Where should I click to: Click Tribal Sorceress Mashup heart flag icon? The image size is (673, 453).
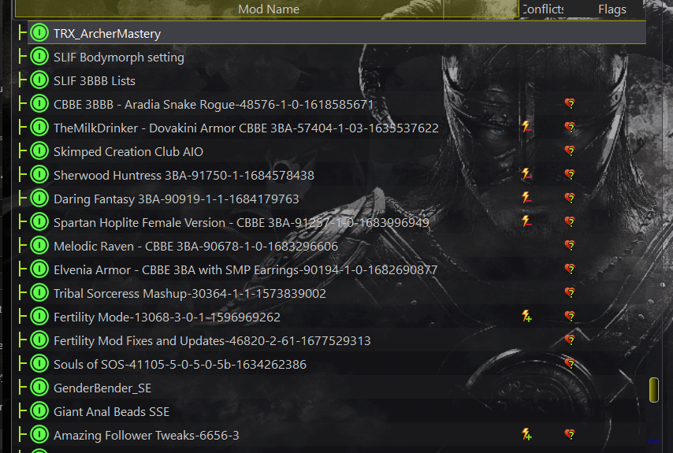coord(570,292)
